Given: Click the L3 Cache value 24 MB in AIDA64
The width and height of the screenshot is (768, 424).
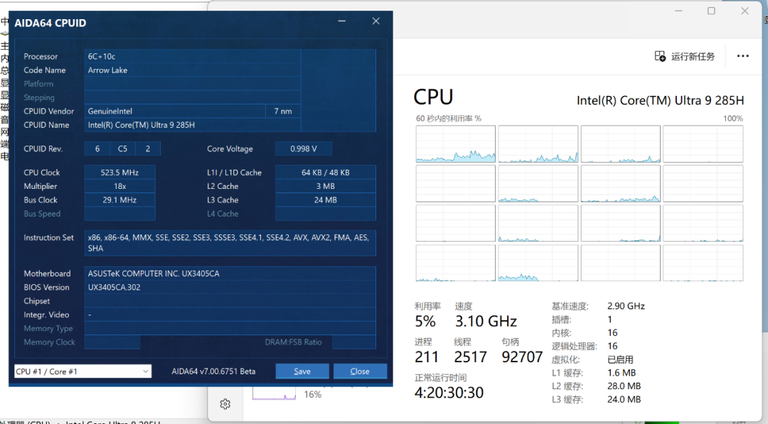Looking at the screenshot, I should pos(326,200).
